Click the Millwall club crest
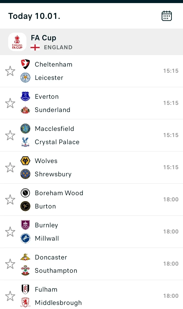Viewport: 183px width, 309px height. click(25, 238)
